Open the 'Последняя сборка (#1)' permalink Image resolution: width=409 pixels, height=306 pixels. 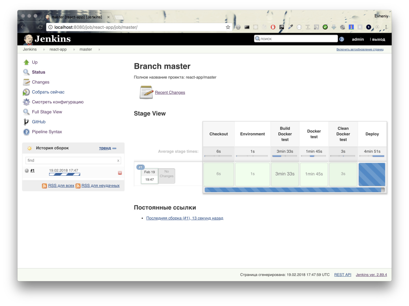click(x=185, y=218)
